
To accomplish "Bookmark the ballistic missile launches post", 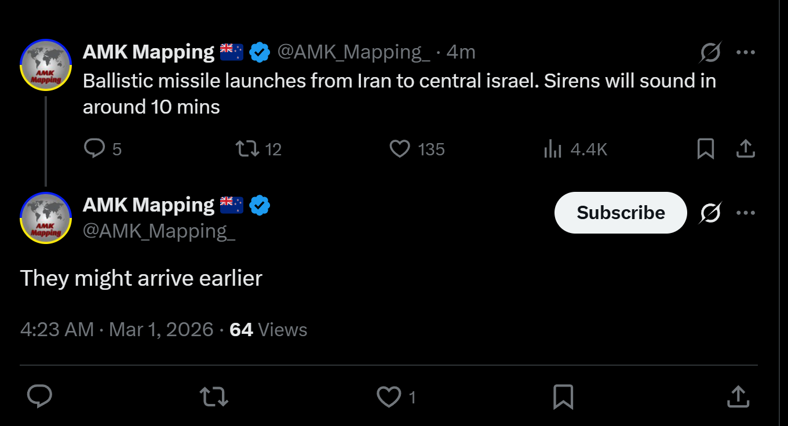I will tap(705, 149).
